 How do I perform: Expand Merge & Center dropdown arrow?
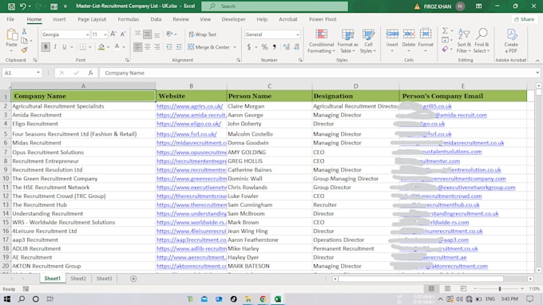pos(235,47)
